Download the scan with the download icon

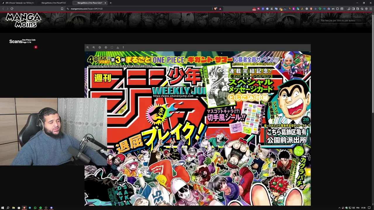pos(118,47)
